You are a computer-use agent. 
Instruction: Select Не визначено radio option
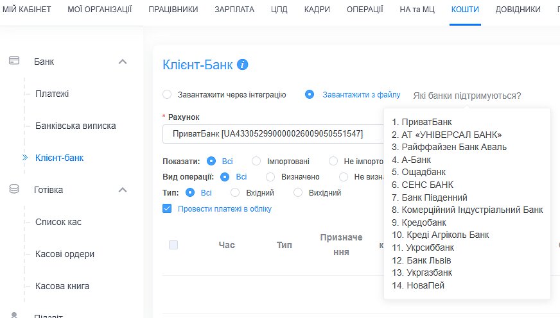point(344,177)
